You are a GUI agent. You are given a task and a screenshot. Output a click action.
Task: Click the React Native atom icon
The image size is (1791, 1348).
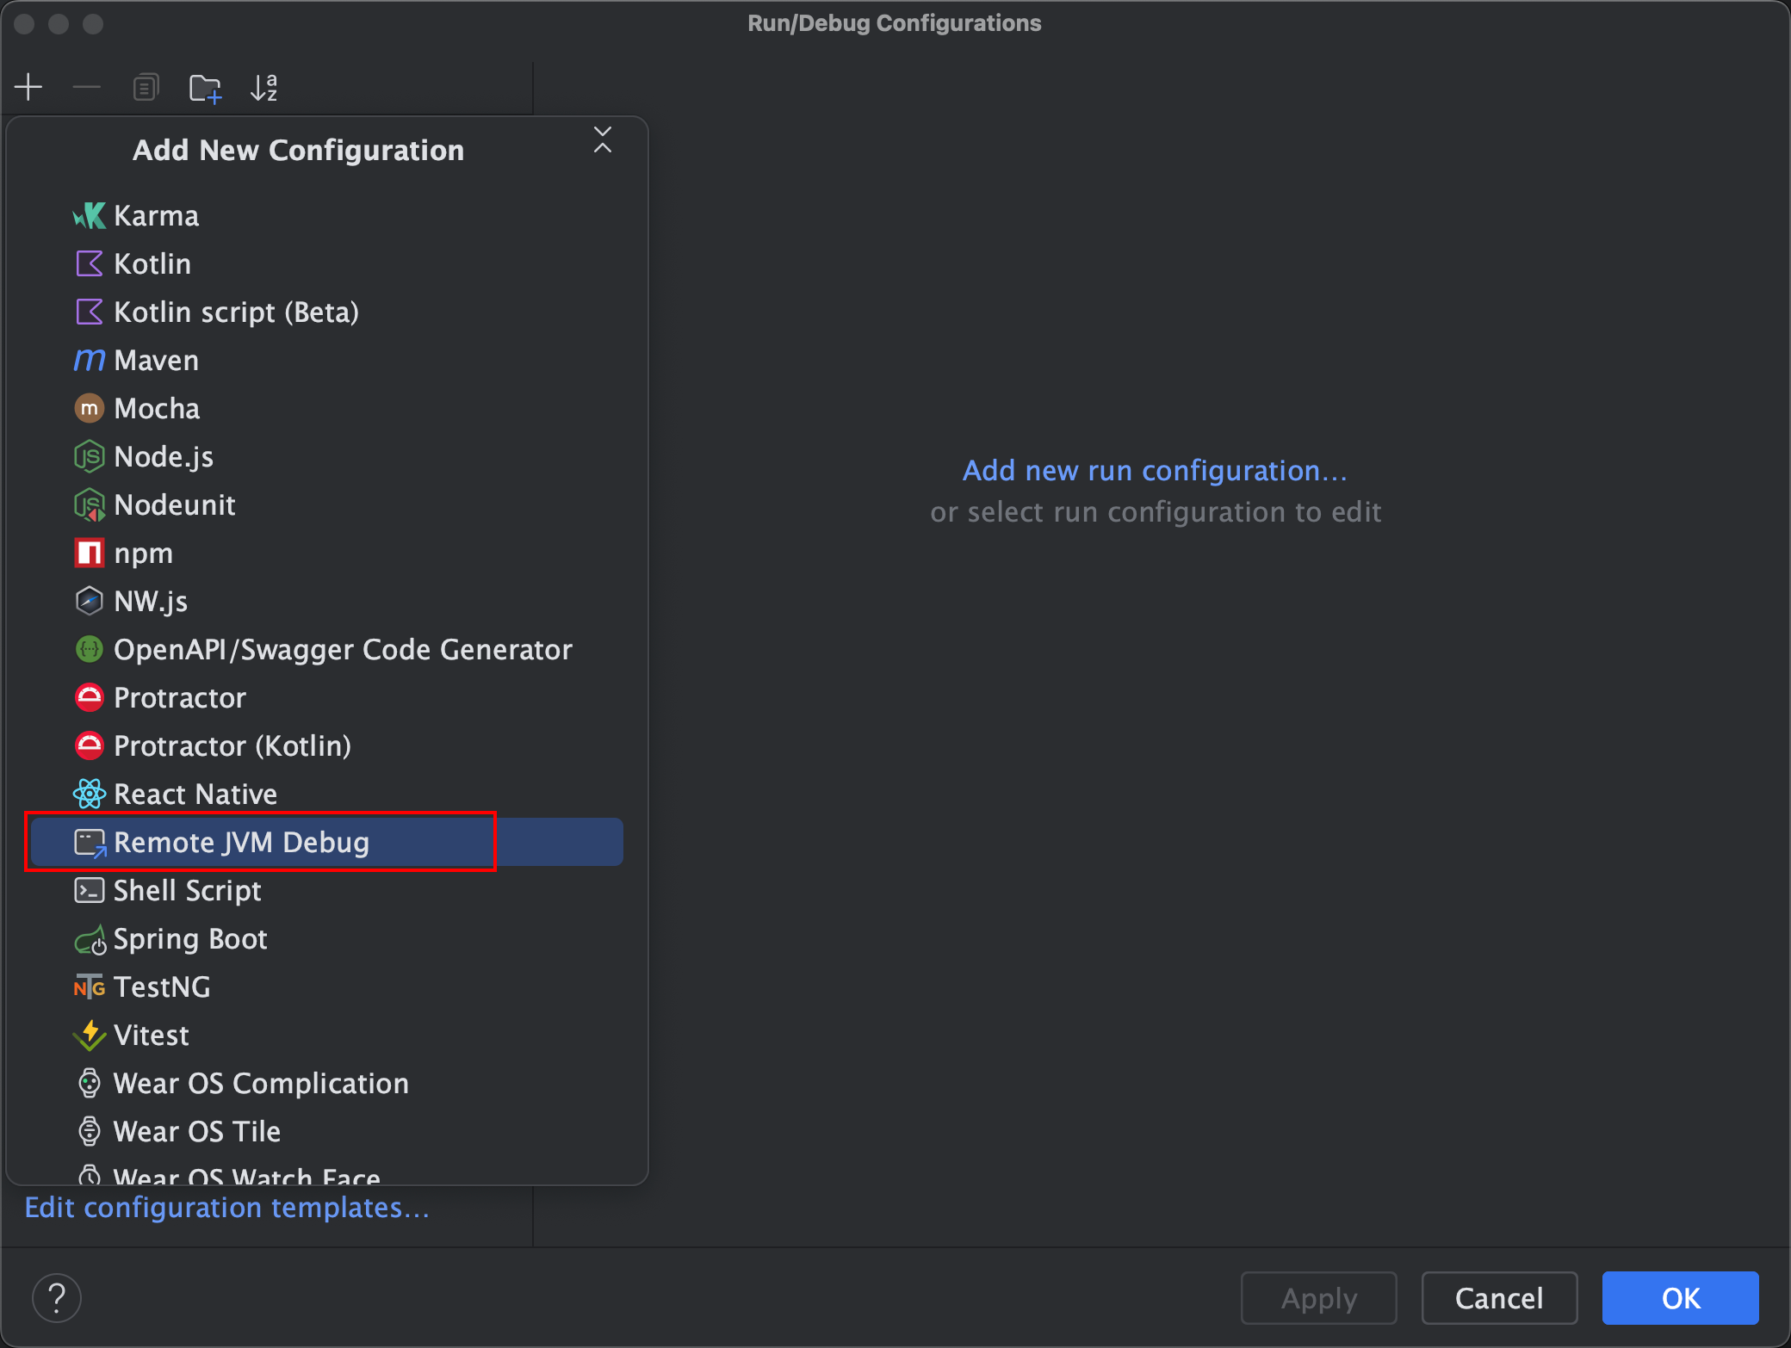click(x=89, y=794)
